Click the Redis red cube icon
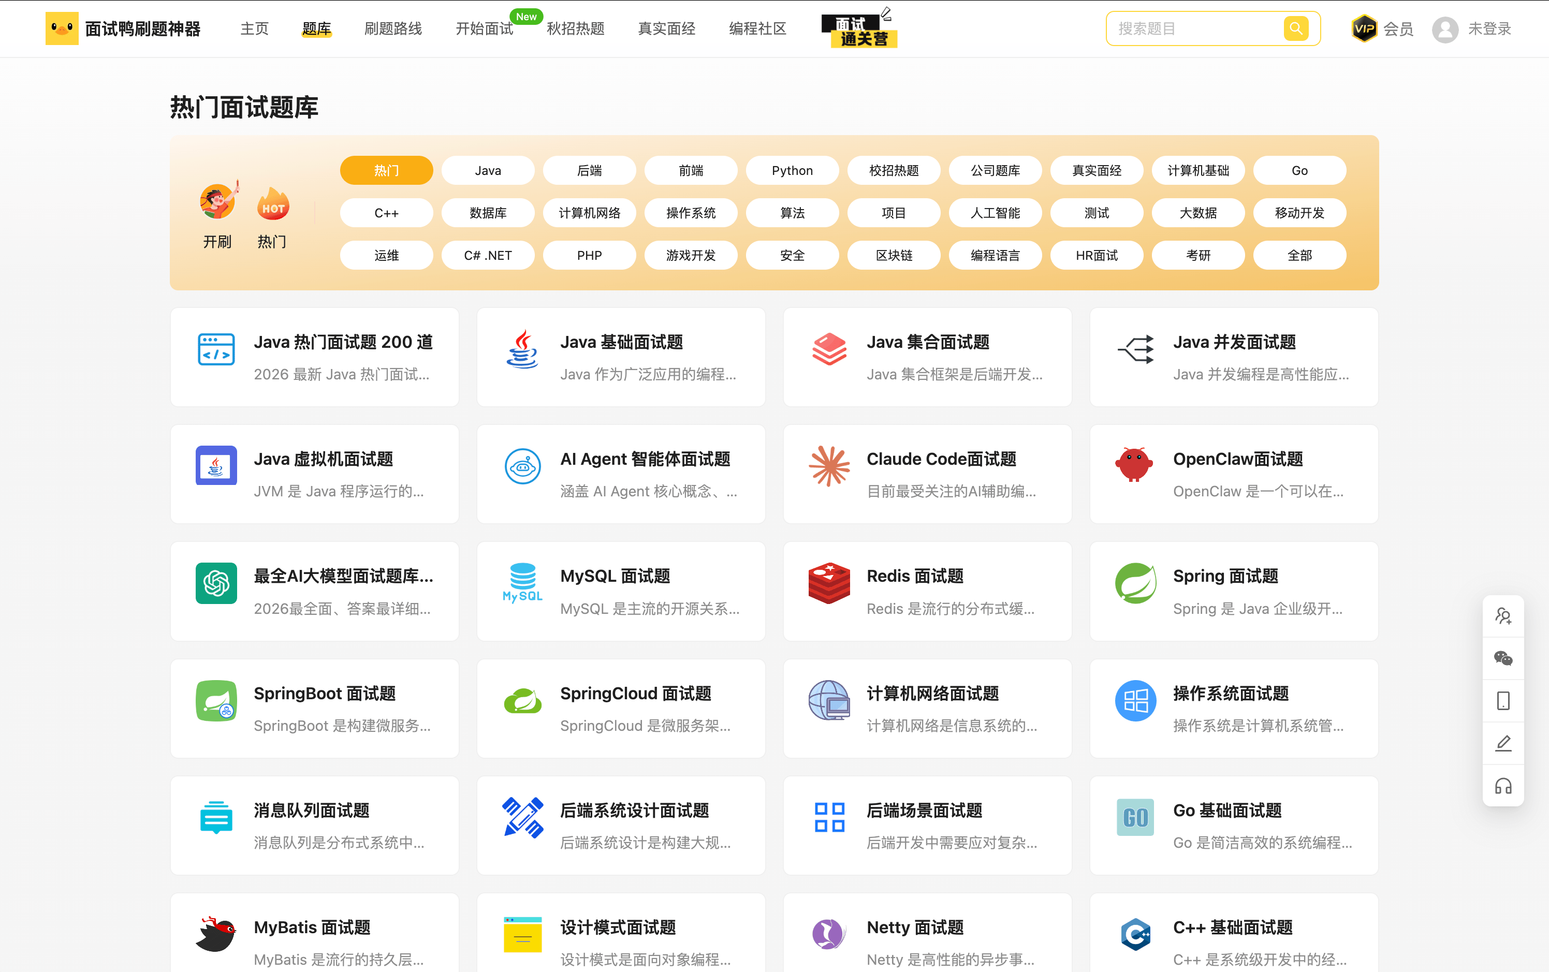1549x972 pixels. [829, 583]
